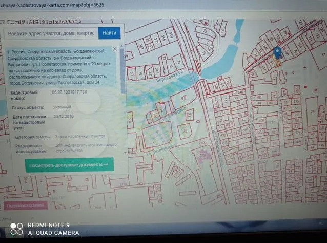Click the pink share link button on map
327x243 pixels.
click(26, 205)
